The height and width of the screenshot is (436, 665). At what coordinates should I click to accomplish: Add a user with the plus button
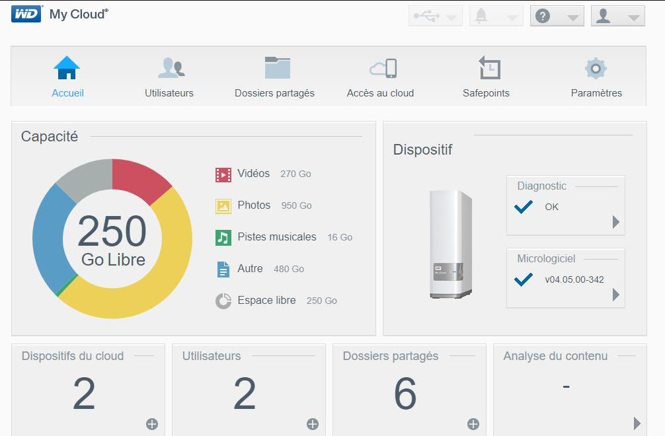(x=313, y=423)
